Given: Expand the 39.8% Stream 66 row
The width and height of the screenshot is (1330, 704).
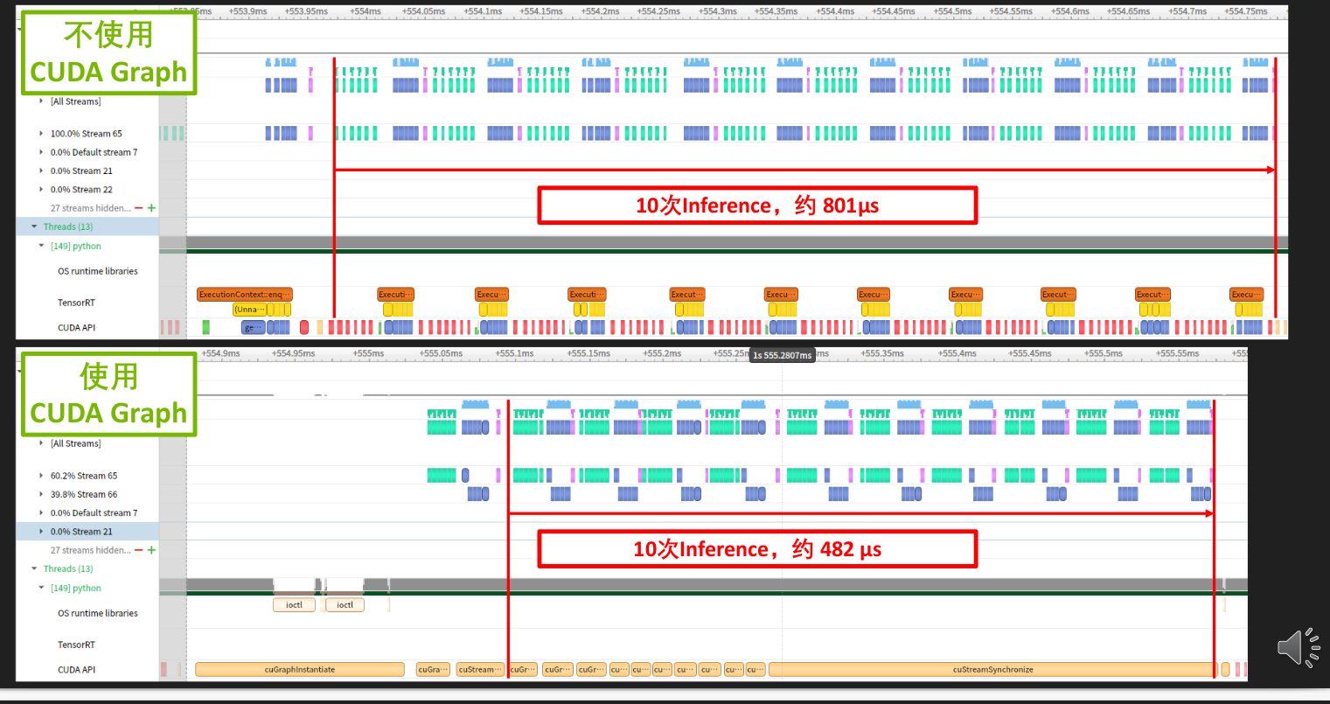Looking at the screenshot, I should coord(41,494).
